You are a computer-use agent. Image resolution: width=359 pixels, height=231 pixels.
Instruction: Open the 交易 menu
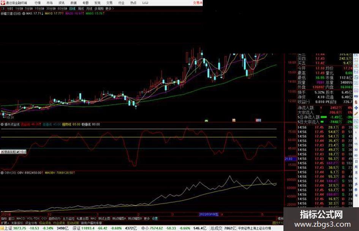point(109,3)
